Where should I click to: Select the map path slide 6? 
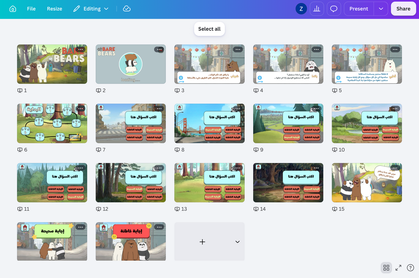point(52,123)
